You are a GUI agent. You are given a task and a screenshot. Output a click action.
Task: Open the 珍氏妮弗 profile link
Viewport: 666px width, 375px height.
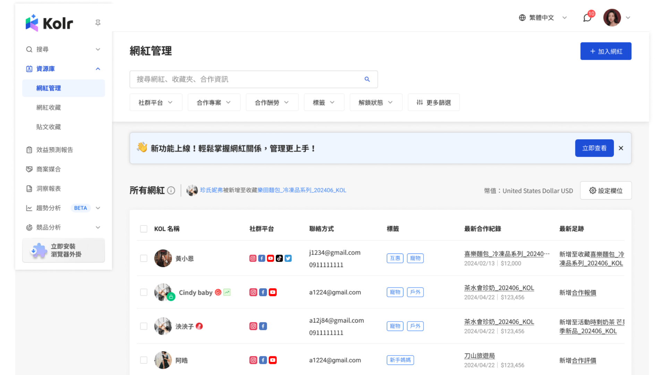click(x=211, y=190)
